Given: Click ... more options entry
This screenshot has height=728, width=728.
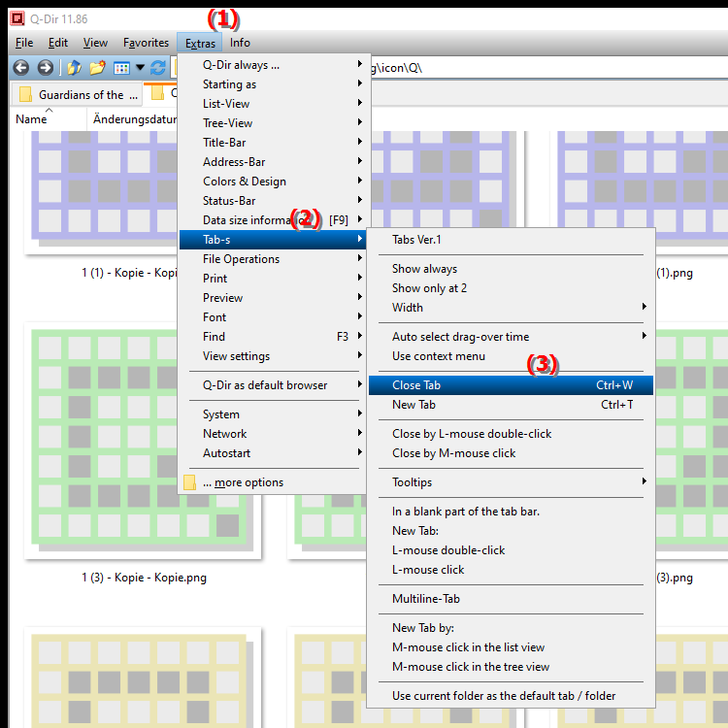Looking at the screenshot, I should pos(273,482).
